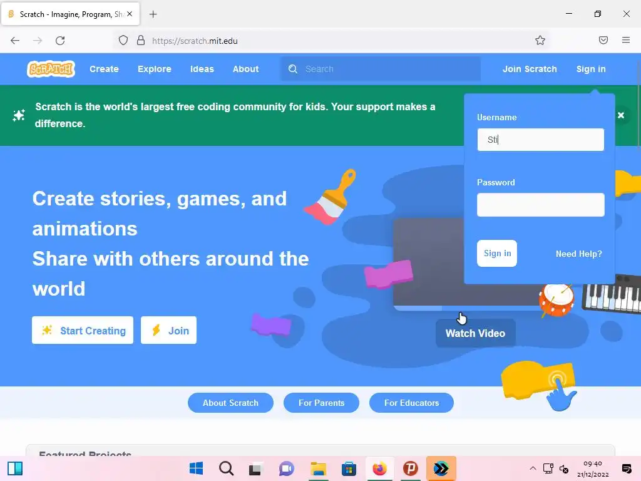Image resolution: width=641 pixels, height=481 pixels.
Task: Open Microsoft Store from taskbar
Action: [349, 468]
